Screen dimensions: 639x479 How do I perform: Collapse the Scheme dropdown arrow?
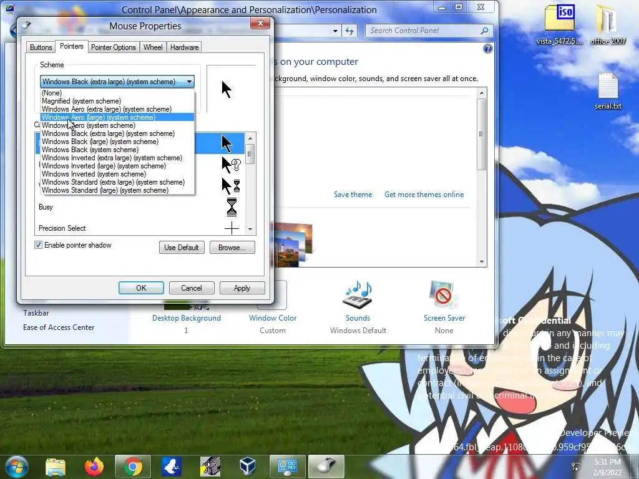click(189, 82)
